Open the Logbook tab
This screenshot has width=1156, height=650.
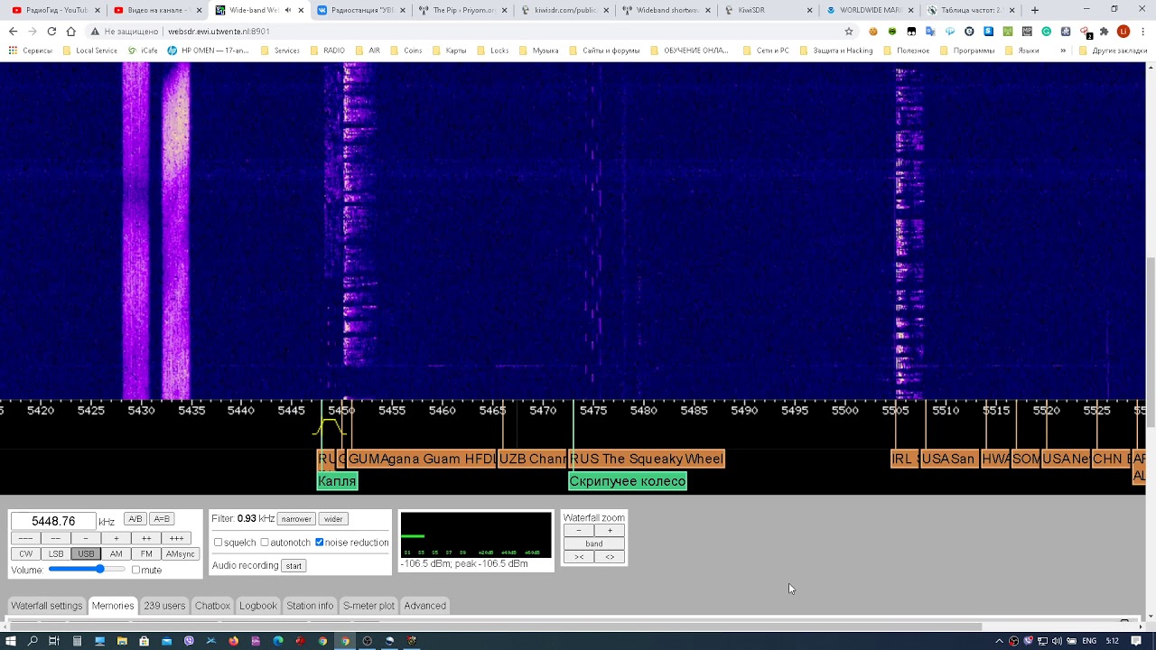pyautogui.click(x=258, y=606)
